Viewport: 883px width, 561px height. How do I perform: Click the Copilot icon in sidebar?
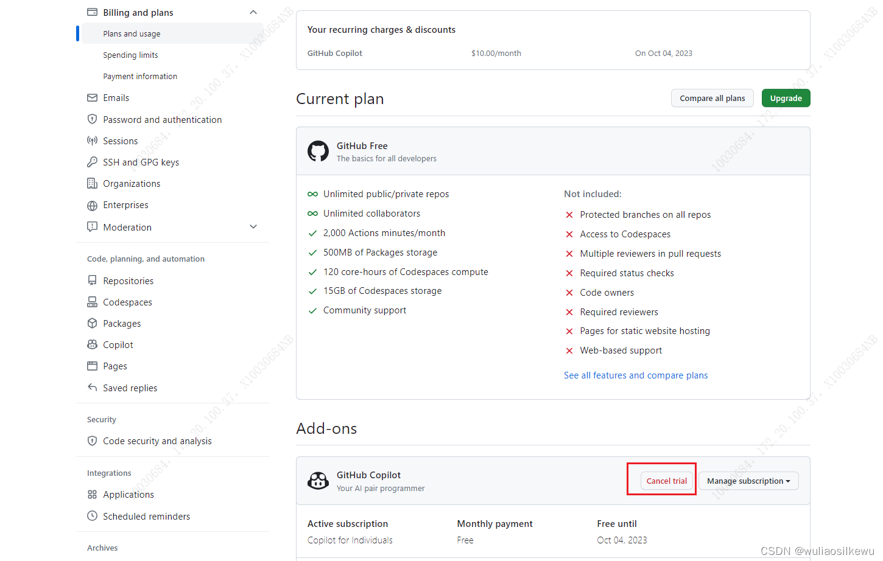92,344
